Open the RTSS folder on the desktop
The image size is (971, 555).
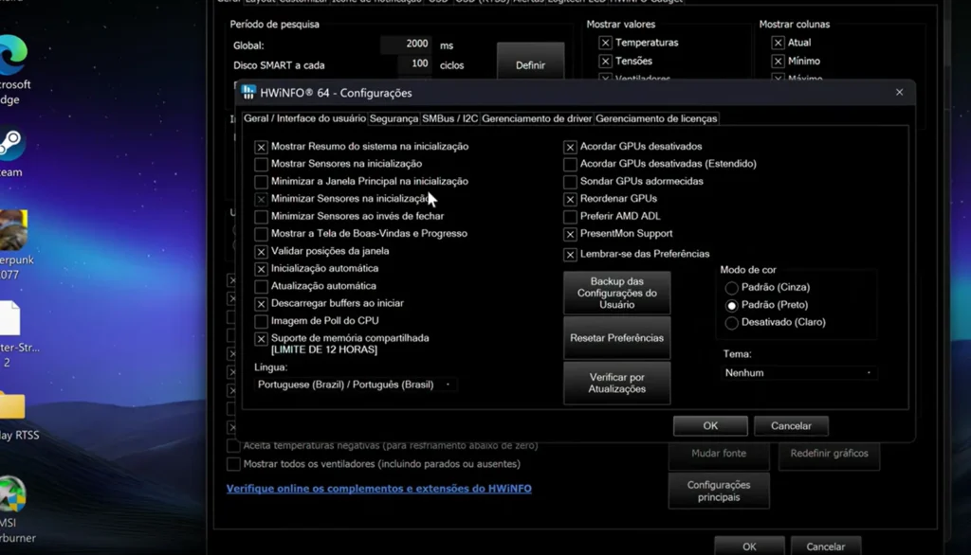[12, 406]
